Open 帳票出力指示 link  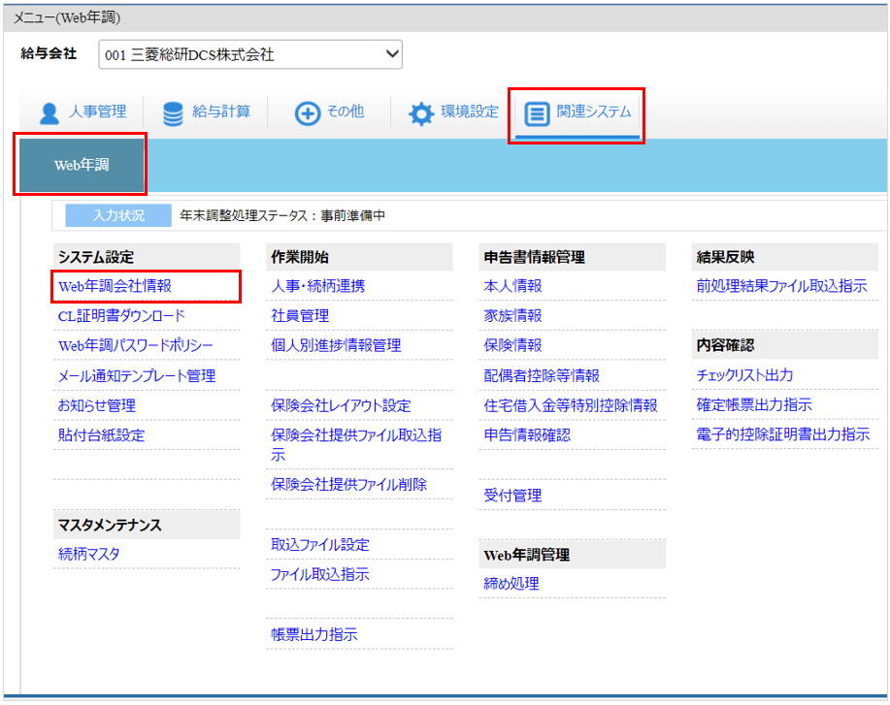pos(313,634)
